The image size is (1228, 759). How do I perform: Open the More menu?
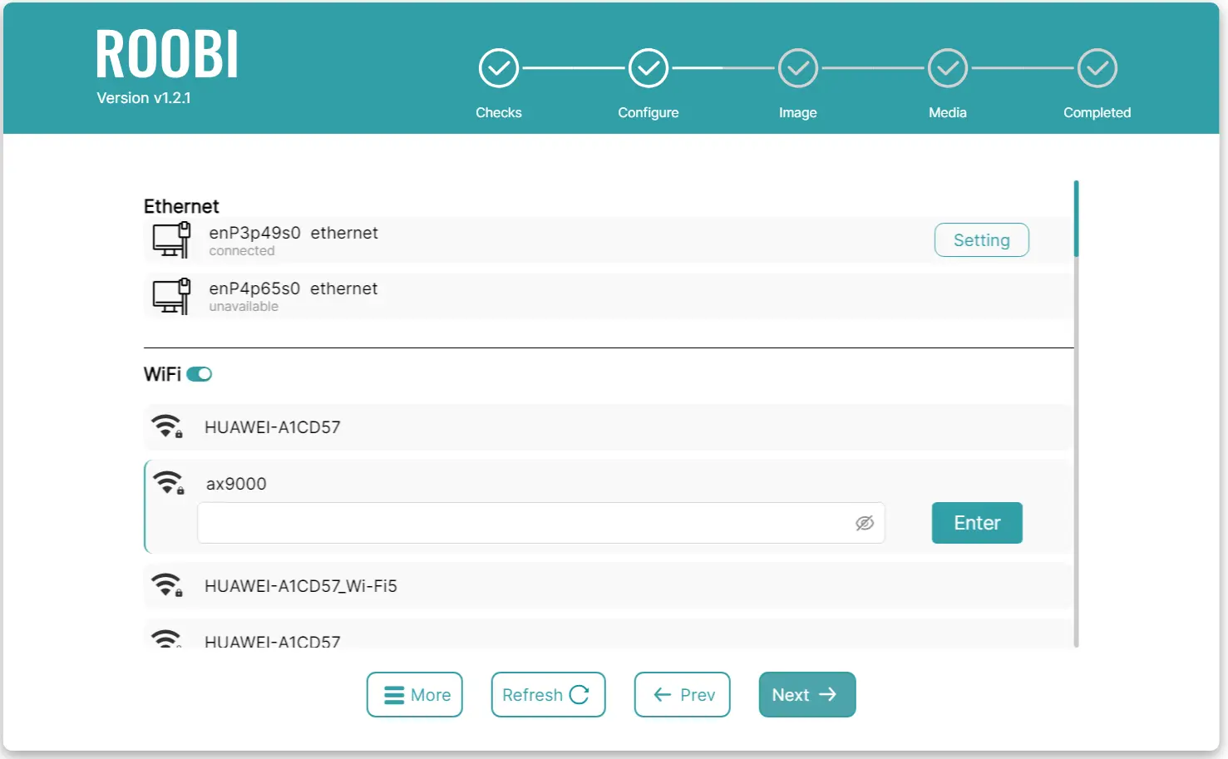[415, 694]
